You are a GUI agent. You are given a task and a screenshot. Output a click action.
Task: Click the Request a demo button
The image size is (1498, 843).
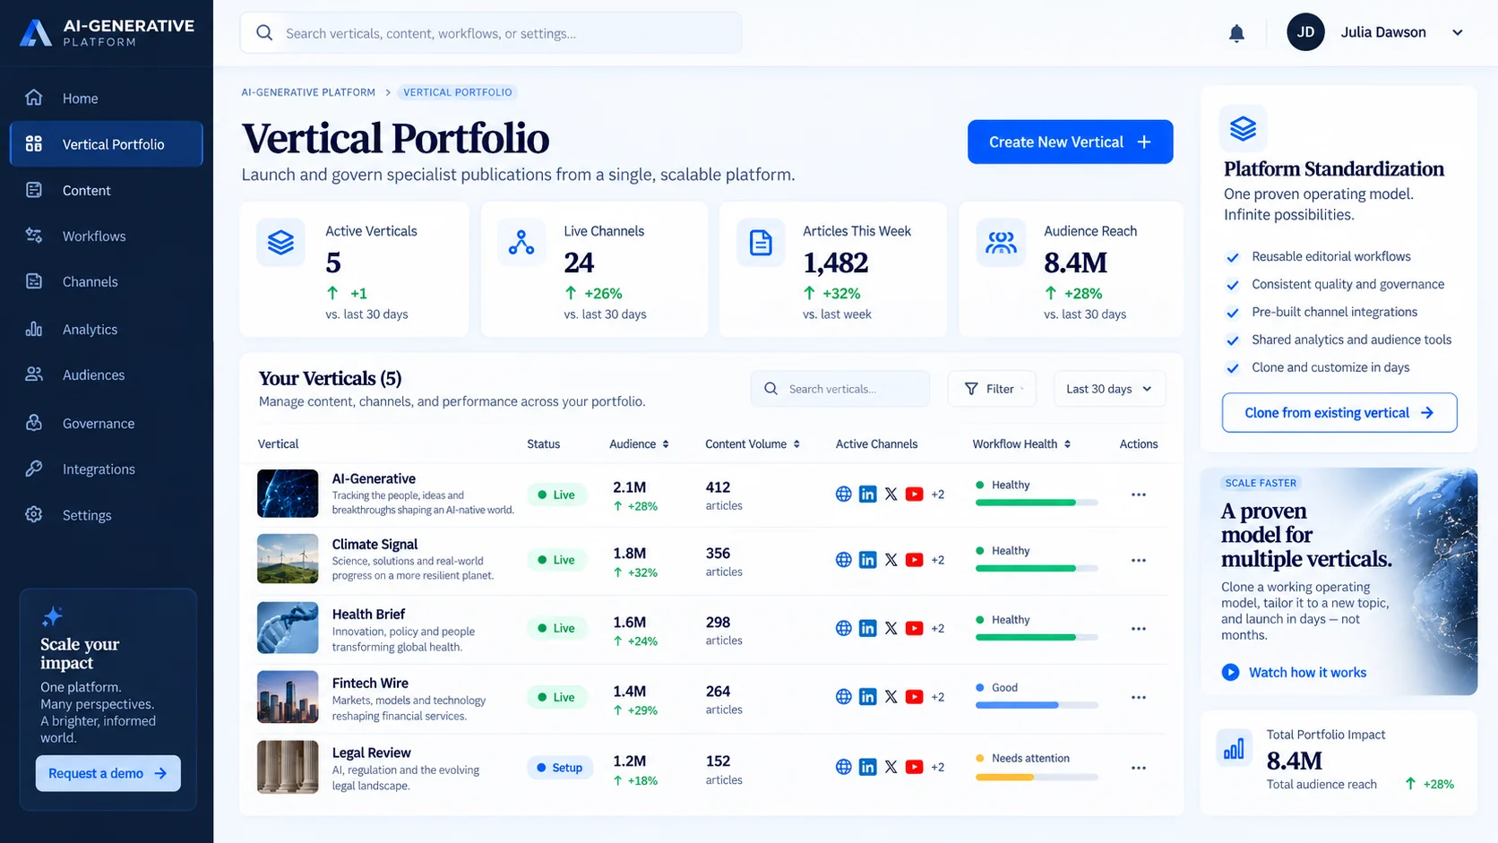[x=108, y=773]
